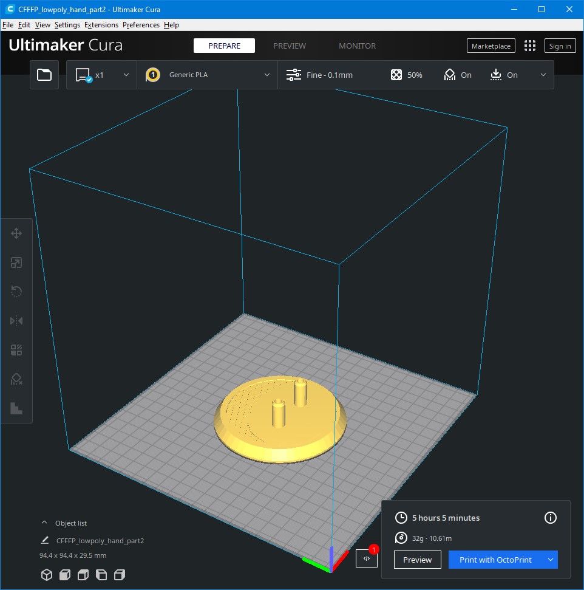The image size is (584, 590).
Task: Switch to the MONITOR stage tab
Action: 357,46
